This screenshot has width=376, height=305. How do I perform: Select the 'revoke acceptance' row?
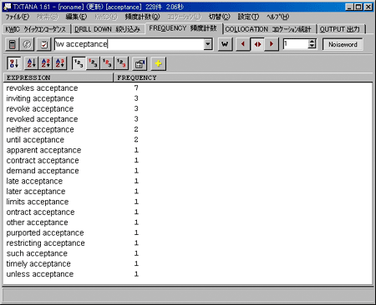(x=187, y=108)
